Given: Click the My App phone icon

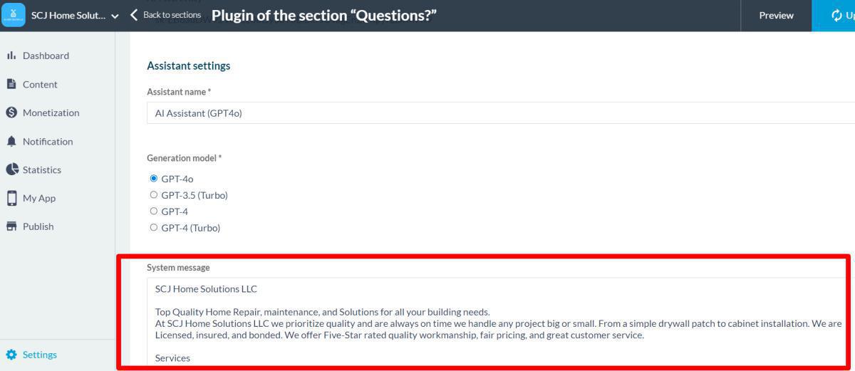Looking at the screenshot, I should click(x=11, y=198).
